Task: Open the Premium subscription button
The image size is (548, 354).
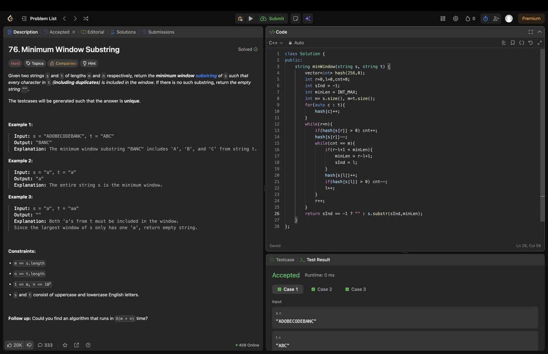Action: [531, 19]
